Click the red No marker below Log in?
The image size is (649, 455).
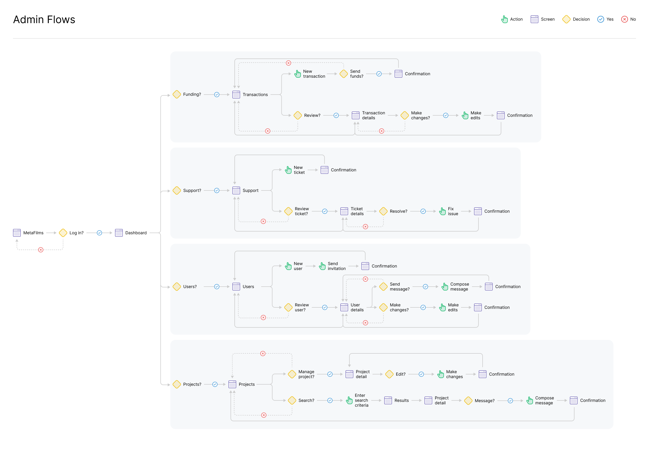[x=41, y=249]
